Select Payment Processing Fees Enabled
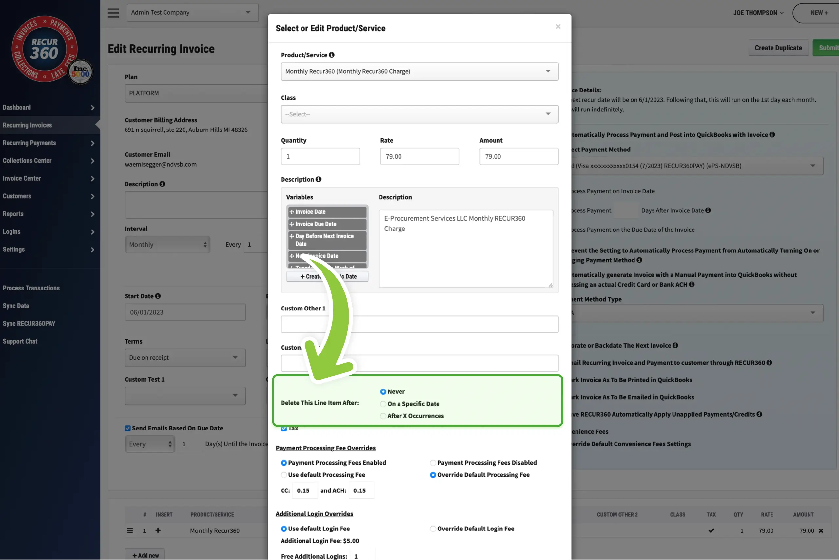The image size is (839, 560). tap(284, 463)
